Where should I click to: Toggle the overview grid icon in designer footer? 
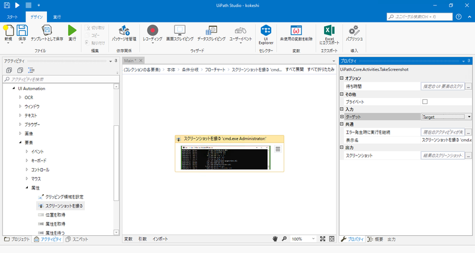coord(332,239)
